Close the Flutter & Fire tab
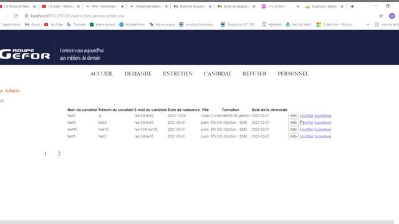399x224 pixels. click(x=34, y=6)
